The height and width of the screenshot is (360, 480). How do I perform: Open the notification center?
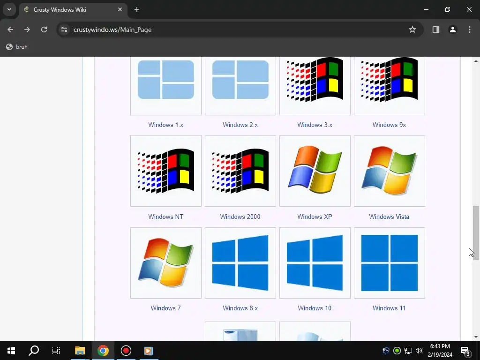[x=465, y=351]
